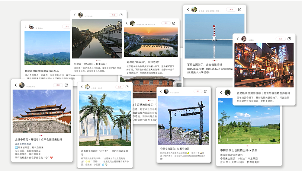This screenshot has height=171, width=302.
Task: Select location tag '三河古镇'
Action: (x=89, y=16)
